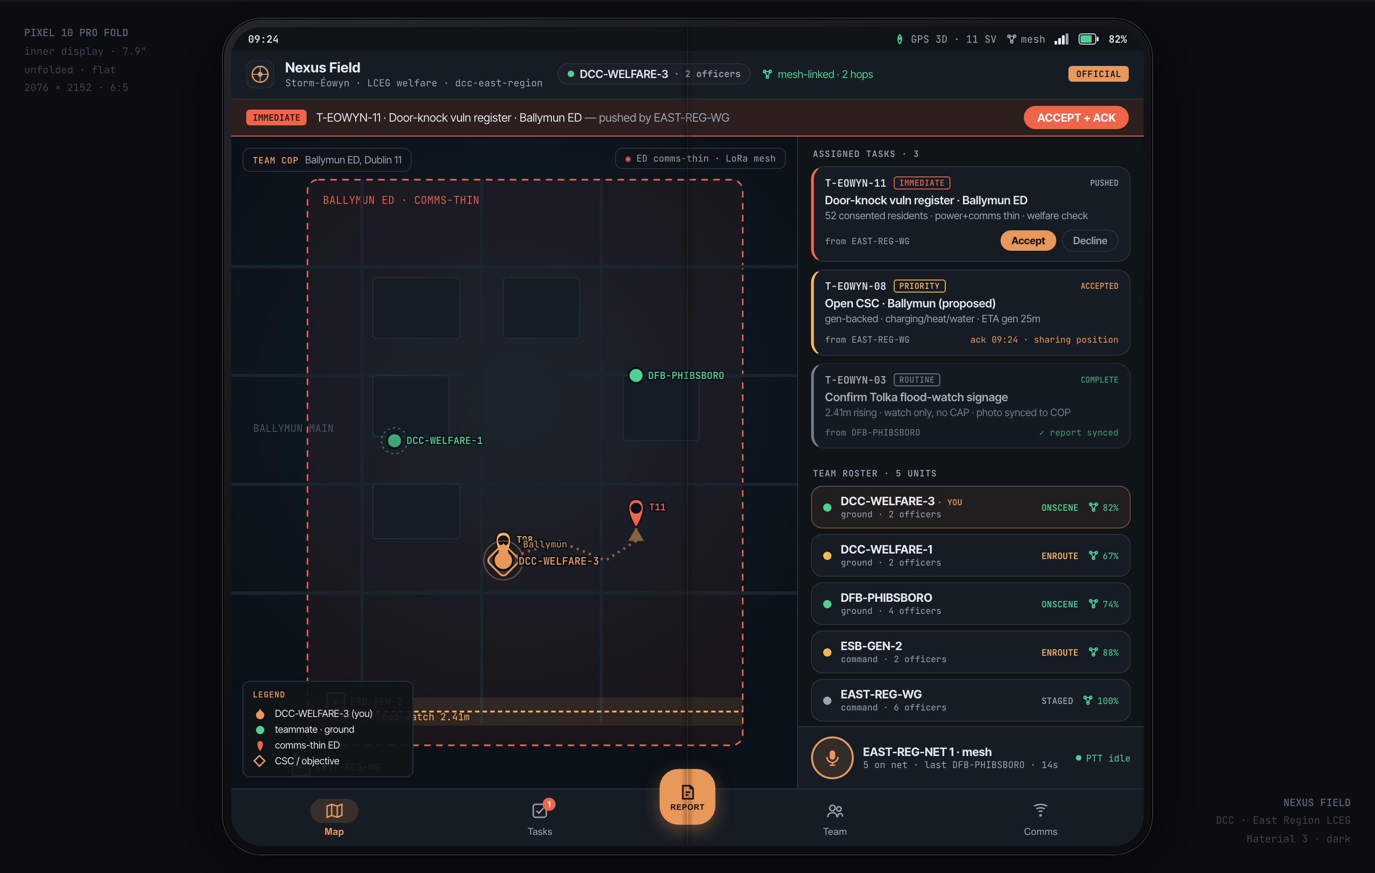Tap mesh icon in EAST-REG-WG roster row

1088,701
